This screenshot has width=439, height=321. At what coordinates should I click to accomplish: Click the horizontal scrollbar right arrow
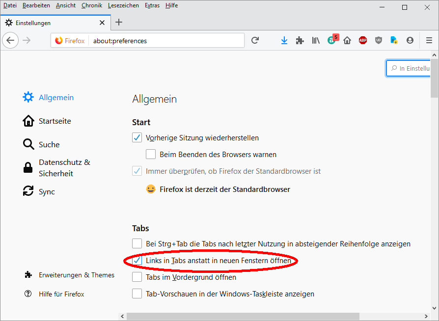426,317
